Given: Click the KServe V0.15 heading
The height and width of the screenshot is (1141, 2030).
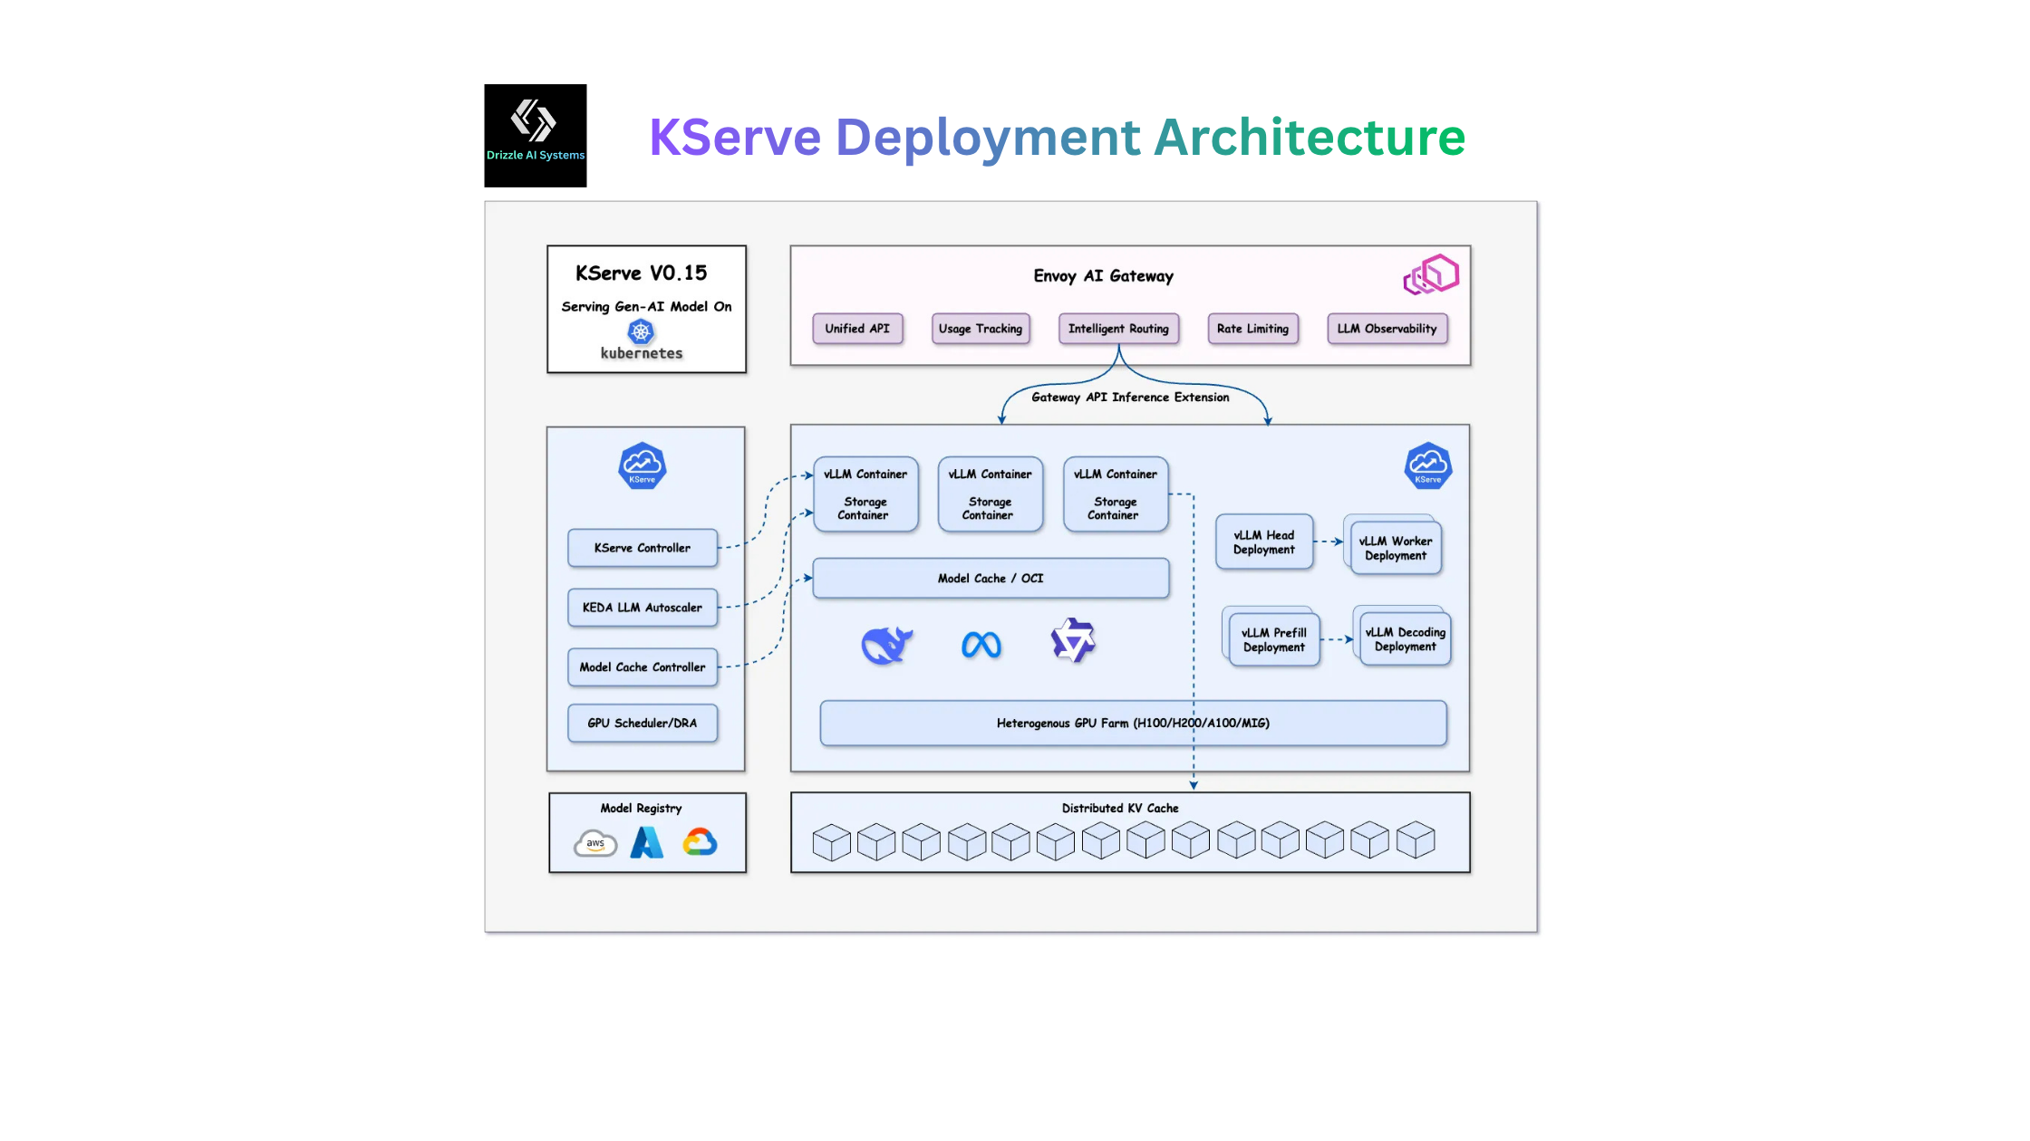Looking at the screenshot, I should [x=642, y=273].
